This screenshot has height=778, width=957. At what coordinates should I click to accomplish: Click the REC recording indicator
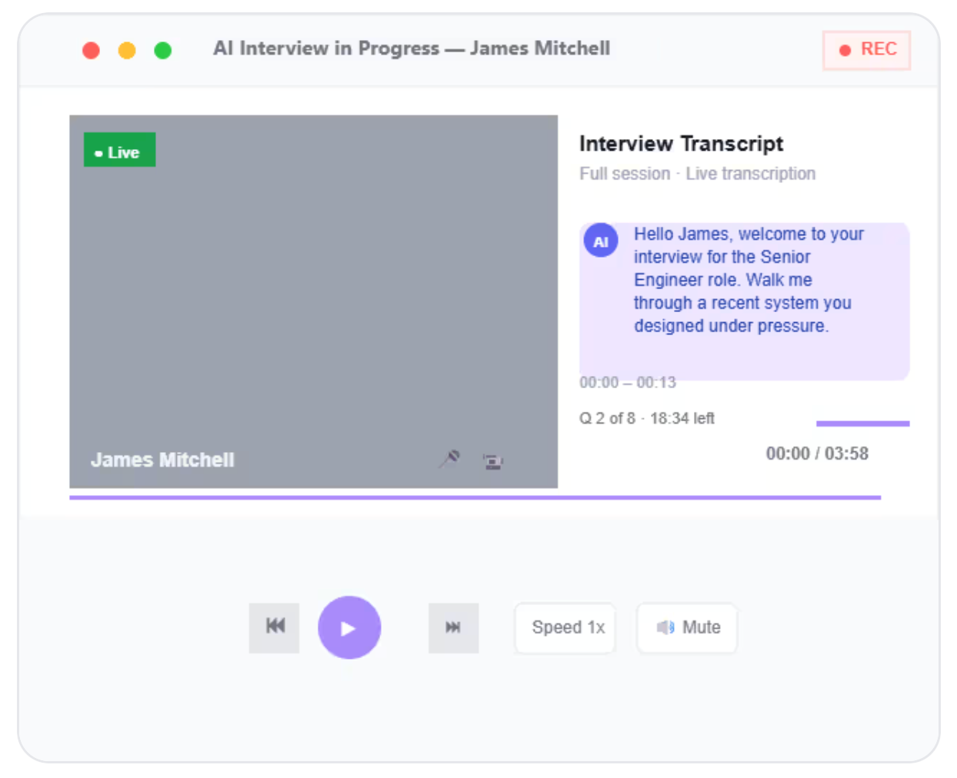867,50
